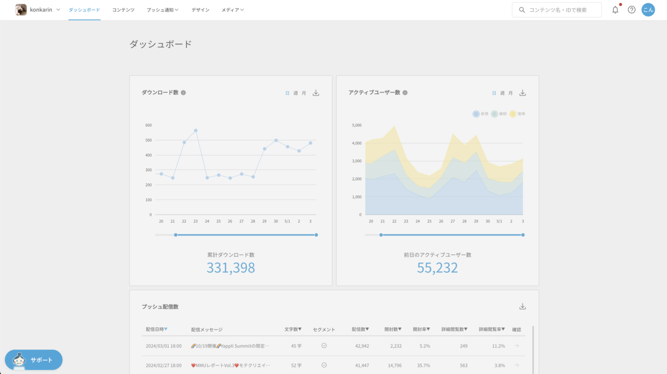This screenshot has width=667, height=374.
Task: Toggle the 復帰 legend series
Action: (517, 114)
